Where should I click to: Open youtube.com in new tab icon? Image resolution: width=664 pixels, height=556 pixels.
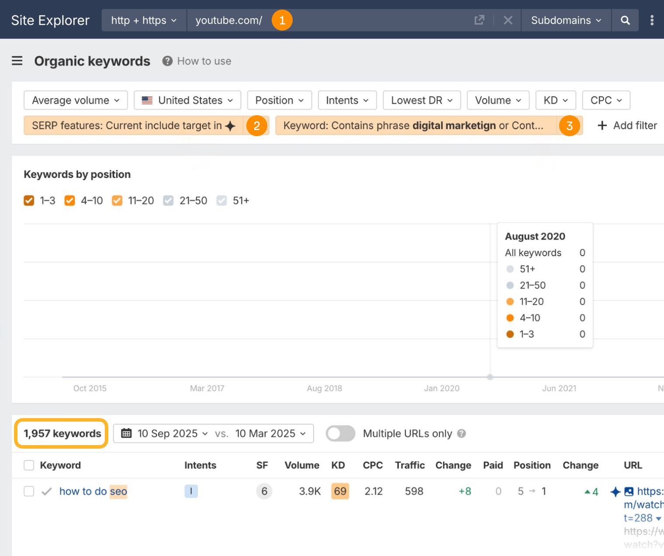click(x=479, y=20)
